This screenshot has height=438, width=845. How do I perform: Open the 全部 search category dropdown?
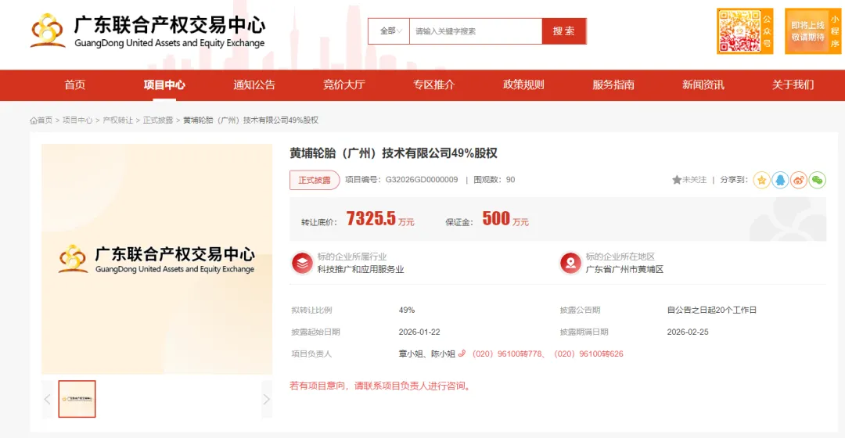[x=390, y=31]
